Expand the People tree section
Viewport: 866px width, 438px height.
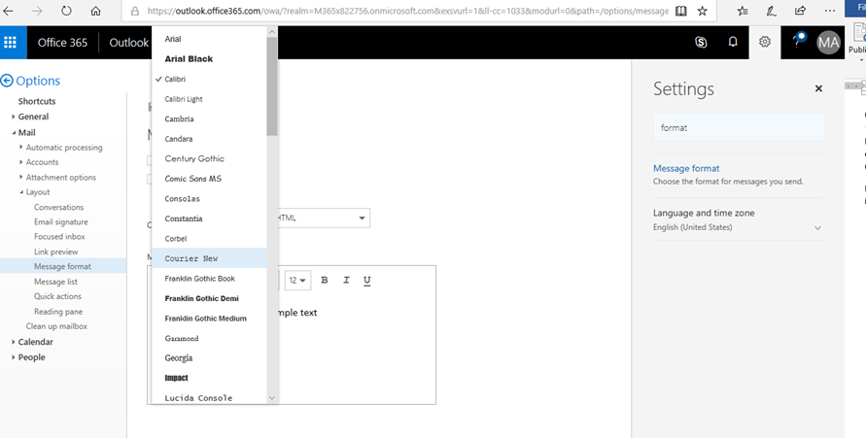pos(14,357)
